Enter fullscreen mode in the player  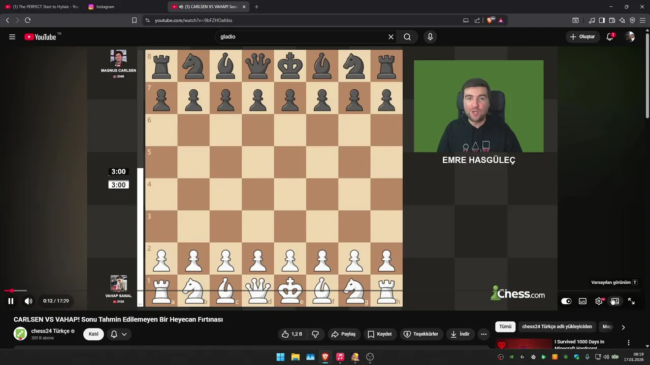631,301
